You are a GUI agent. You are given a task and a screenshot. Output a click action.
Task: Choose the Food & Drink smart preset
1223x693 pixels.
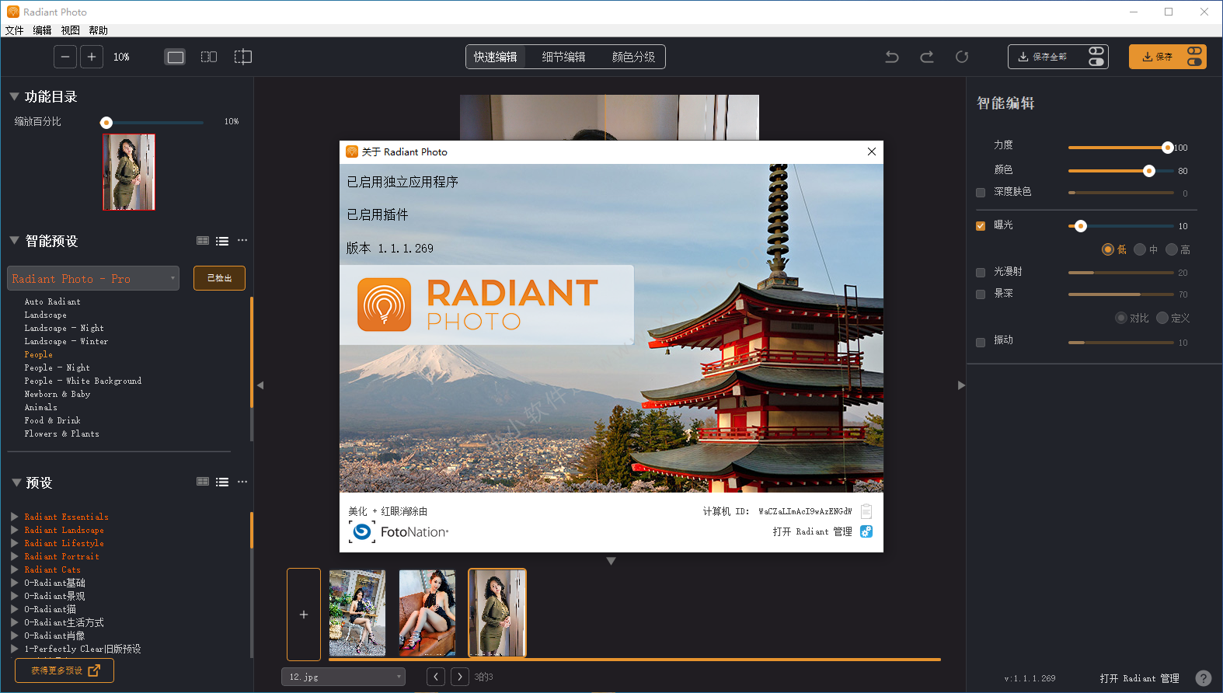(x=52, y=420)
